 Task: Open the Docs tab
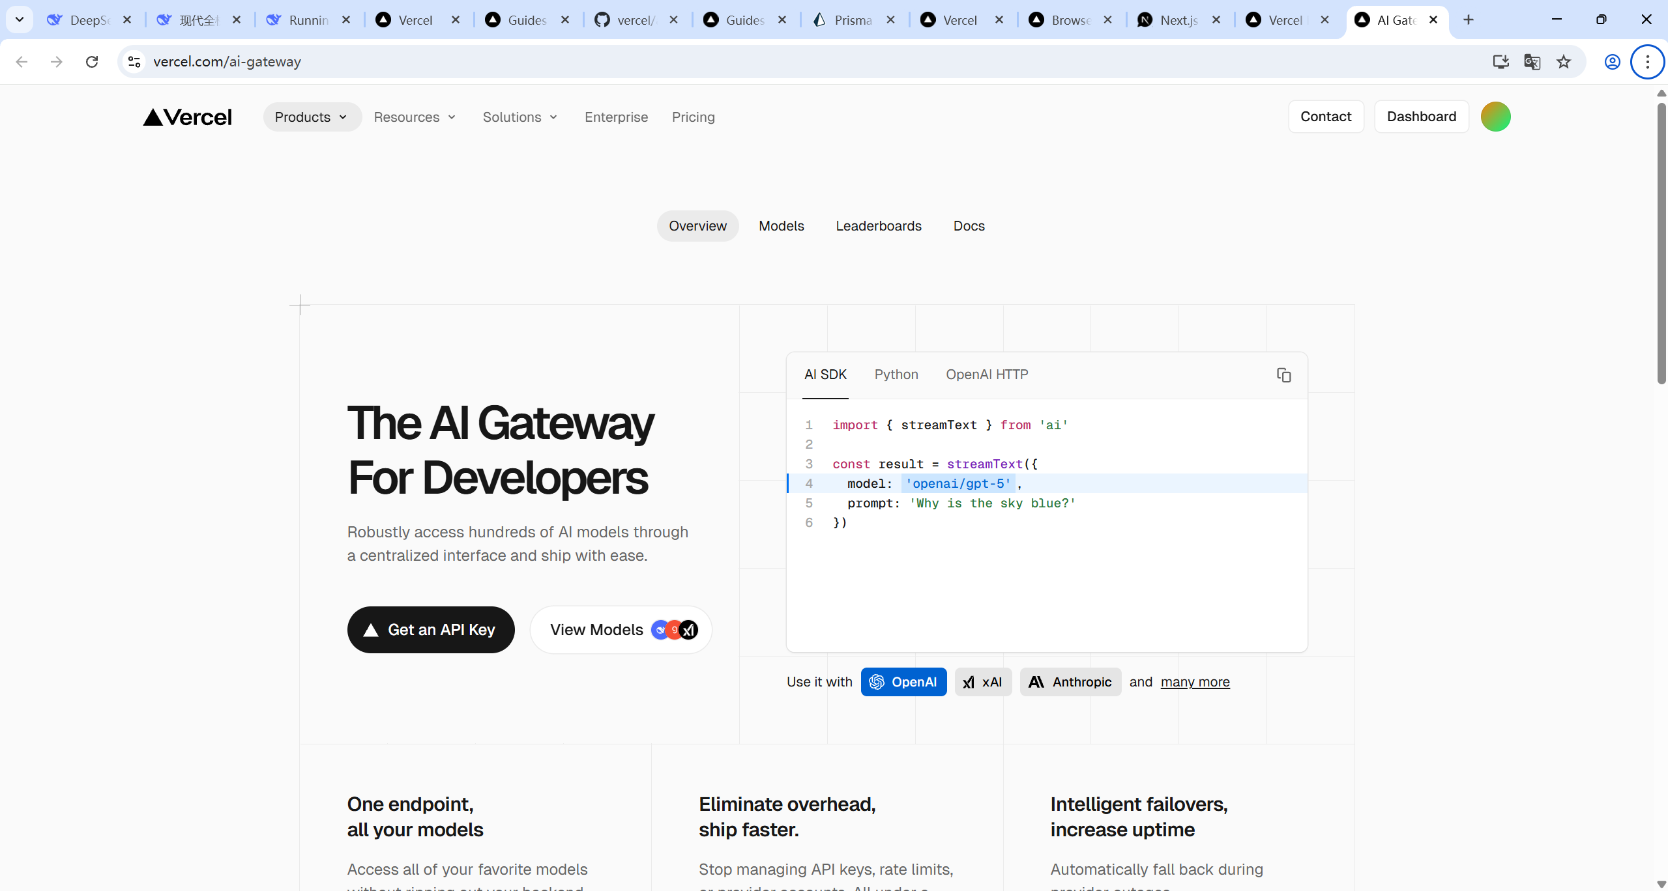[x=969, y=226]
